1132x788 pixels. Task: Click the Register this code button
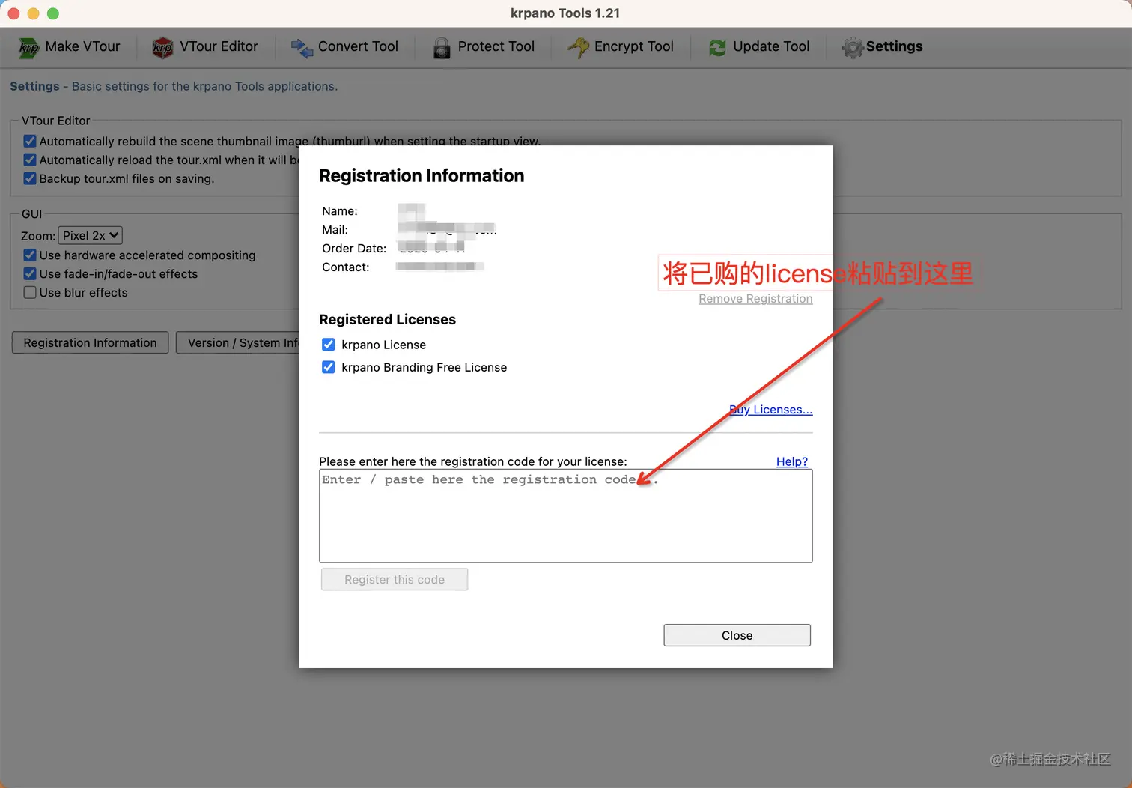coord(395,579)
